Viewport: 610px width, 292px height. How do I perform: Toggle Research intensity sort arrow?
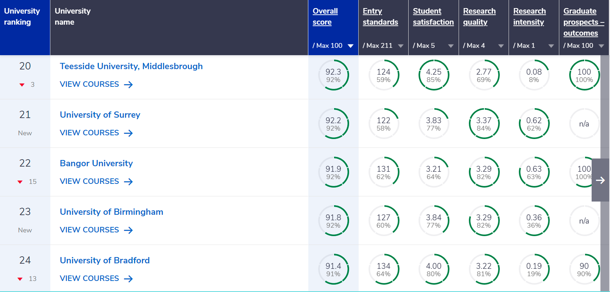[551, 46]
